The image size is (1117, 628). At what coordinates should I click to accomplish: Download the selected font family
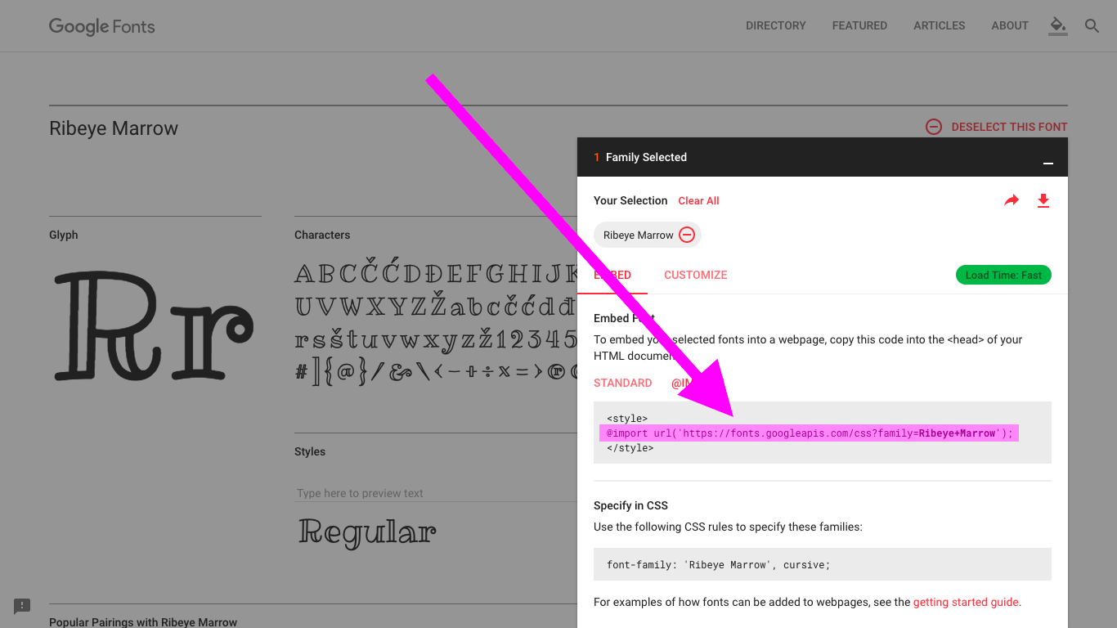click(x=1043, y=200)
